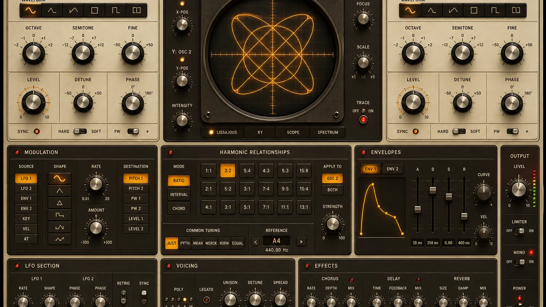The image size is (546, 307).
Task: Toggle the Envelopes section power LED
Action: [364, 152]
